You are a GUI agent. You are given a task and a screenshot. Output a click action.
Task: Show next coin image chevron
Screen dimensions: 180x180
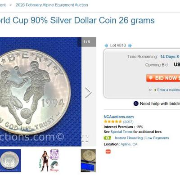88,92
